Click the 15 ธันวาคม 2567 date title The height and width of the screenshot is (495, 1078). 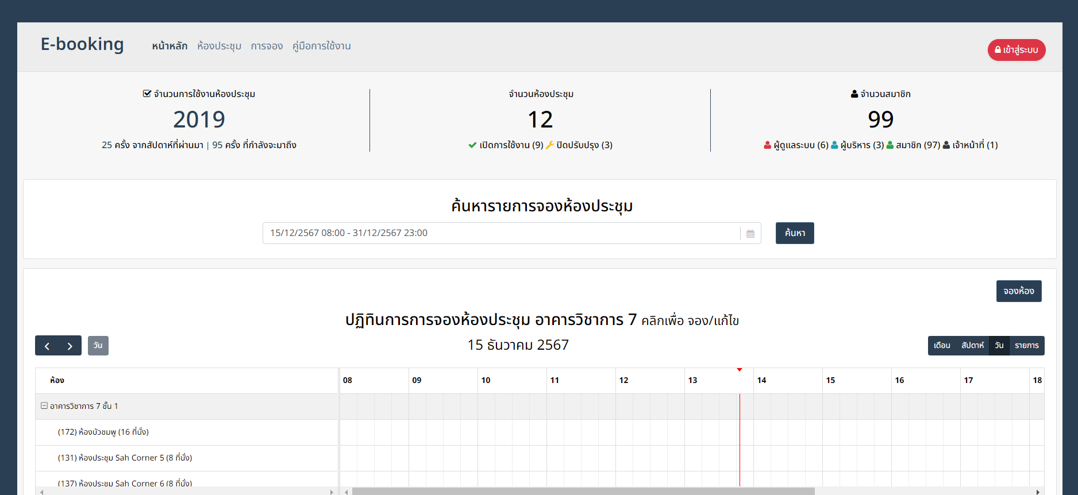tap(518, 345)
